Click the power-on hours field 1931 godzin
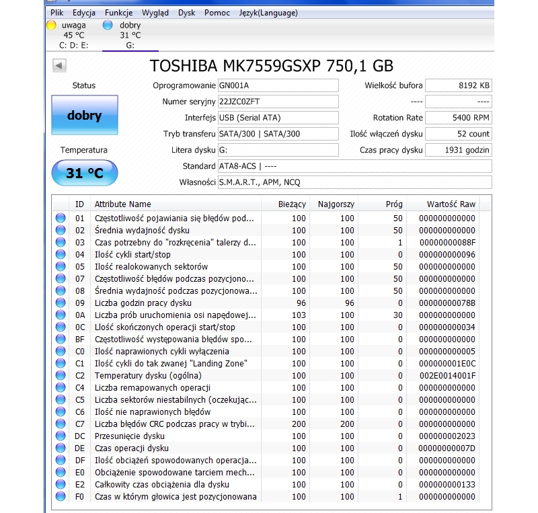538x513 pixels. (x=459, y=150)
